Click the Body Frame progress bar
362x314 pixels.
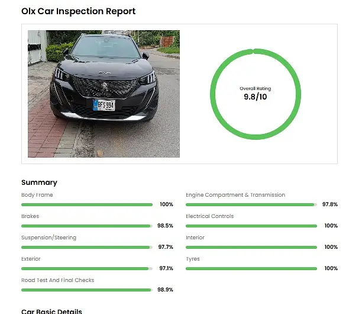[87, 204]
